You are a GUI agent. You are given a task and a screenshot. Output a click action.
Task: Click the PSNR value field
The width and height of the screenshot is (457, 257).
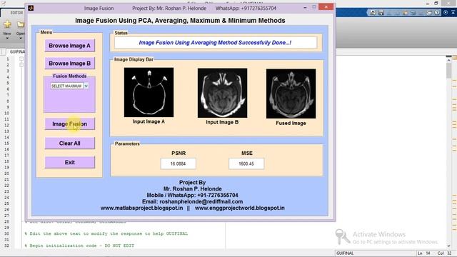point(178,163)
